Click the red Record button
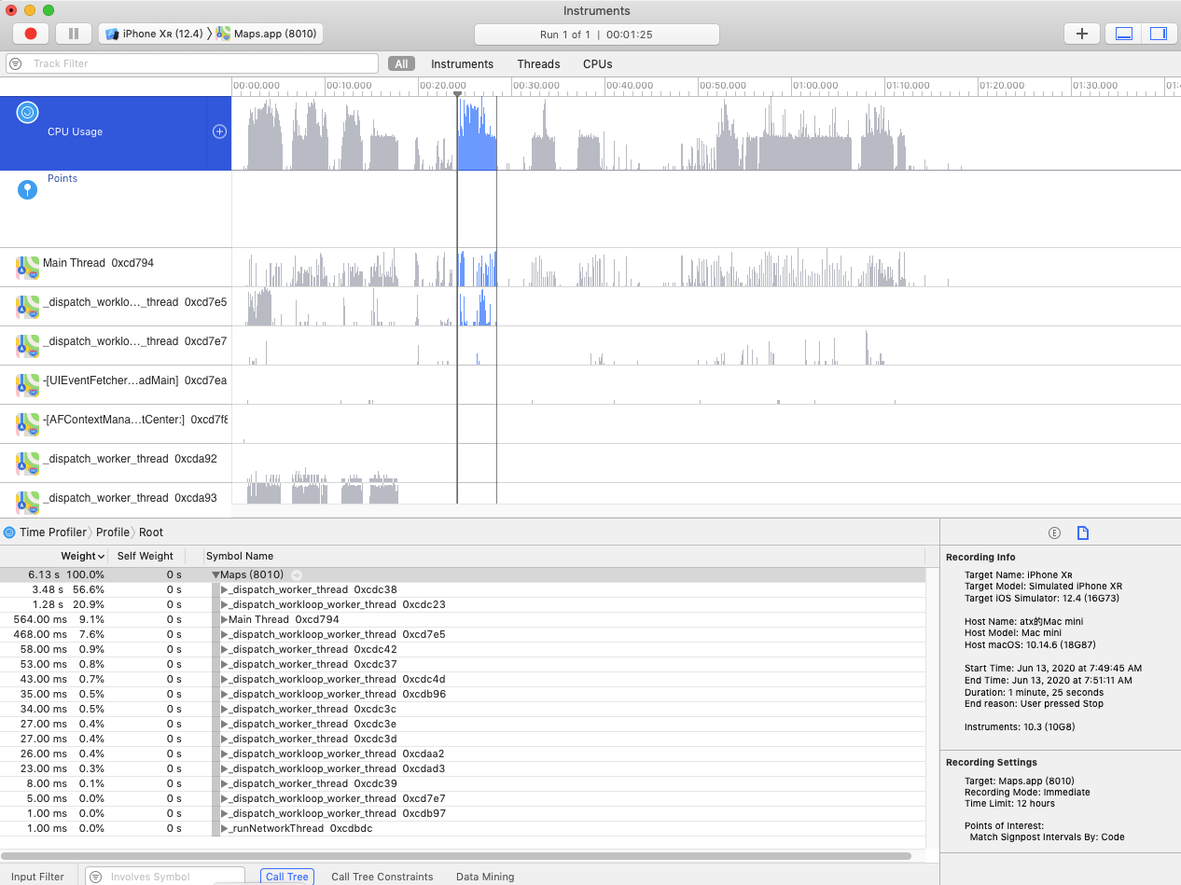 click(x=31, y=34)
